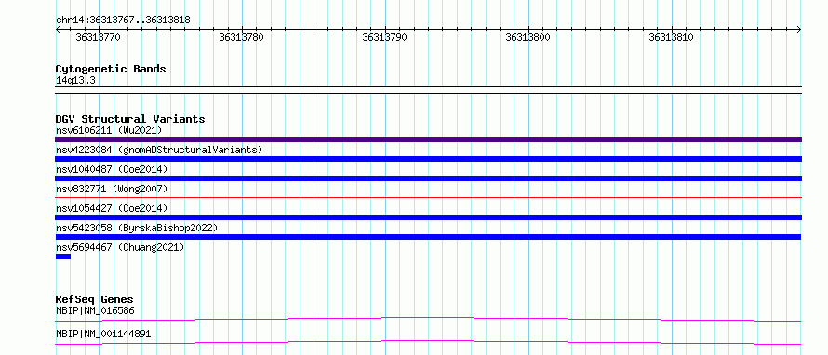
Task: Select the thin red nsv832771 variant line
Action: [x=428, y=198]
